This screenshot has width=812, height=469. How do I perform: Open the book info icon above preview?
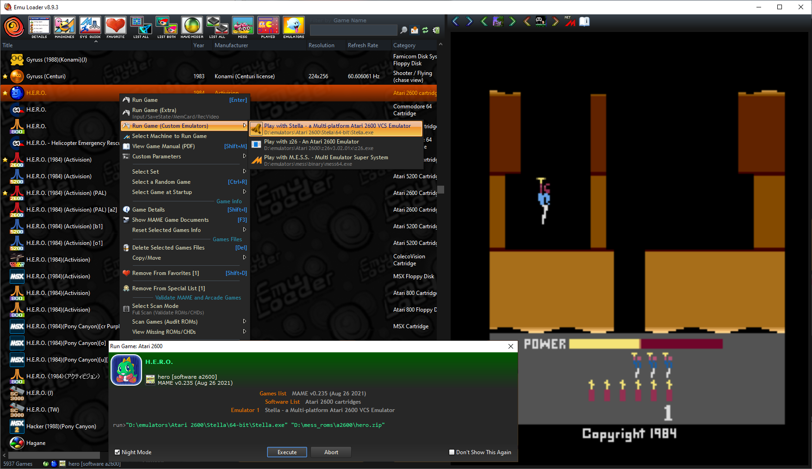click(x=584, y=21)
